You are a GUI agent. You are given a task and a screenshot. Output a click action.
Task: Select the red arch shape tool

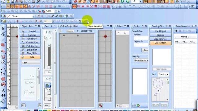click(3, 84)
